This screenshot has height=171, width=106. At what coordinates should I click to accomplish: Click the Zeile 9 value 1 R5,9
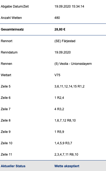[x=59, y=132]
